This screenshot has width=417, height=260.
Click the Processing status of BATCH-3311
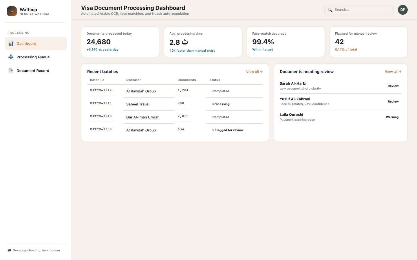tap(221, 104)
